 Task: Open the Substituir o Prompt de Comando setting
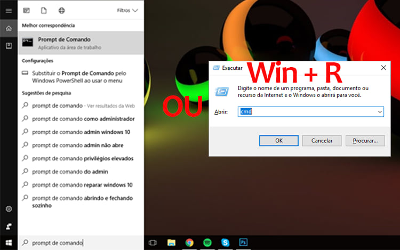81,77
